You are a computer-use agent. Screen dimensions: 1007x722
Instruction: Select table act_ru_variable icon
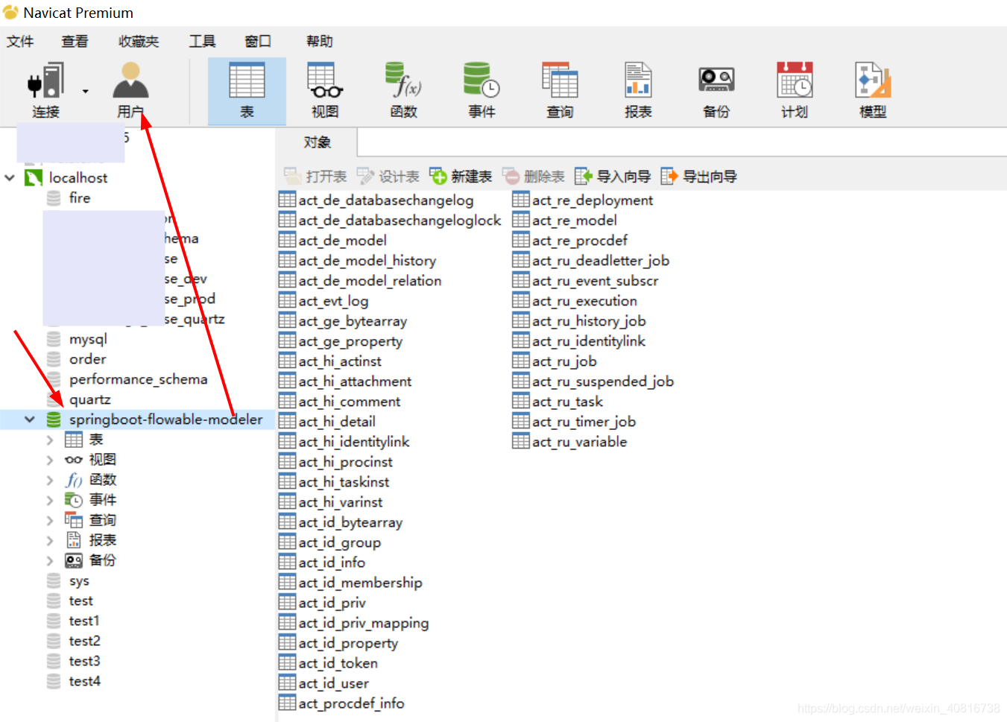pyautogui.click(x=521, y=441)
